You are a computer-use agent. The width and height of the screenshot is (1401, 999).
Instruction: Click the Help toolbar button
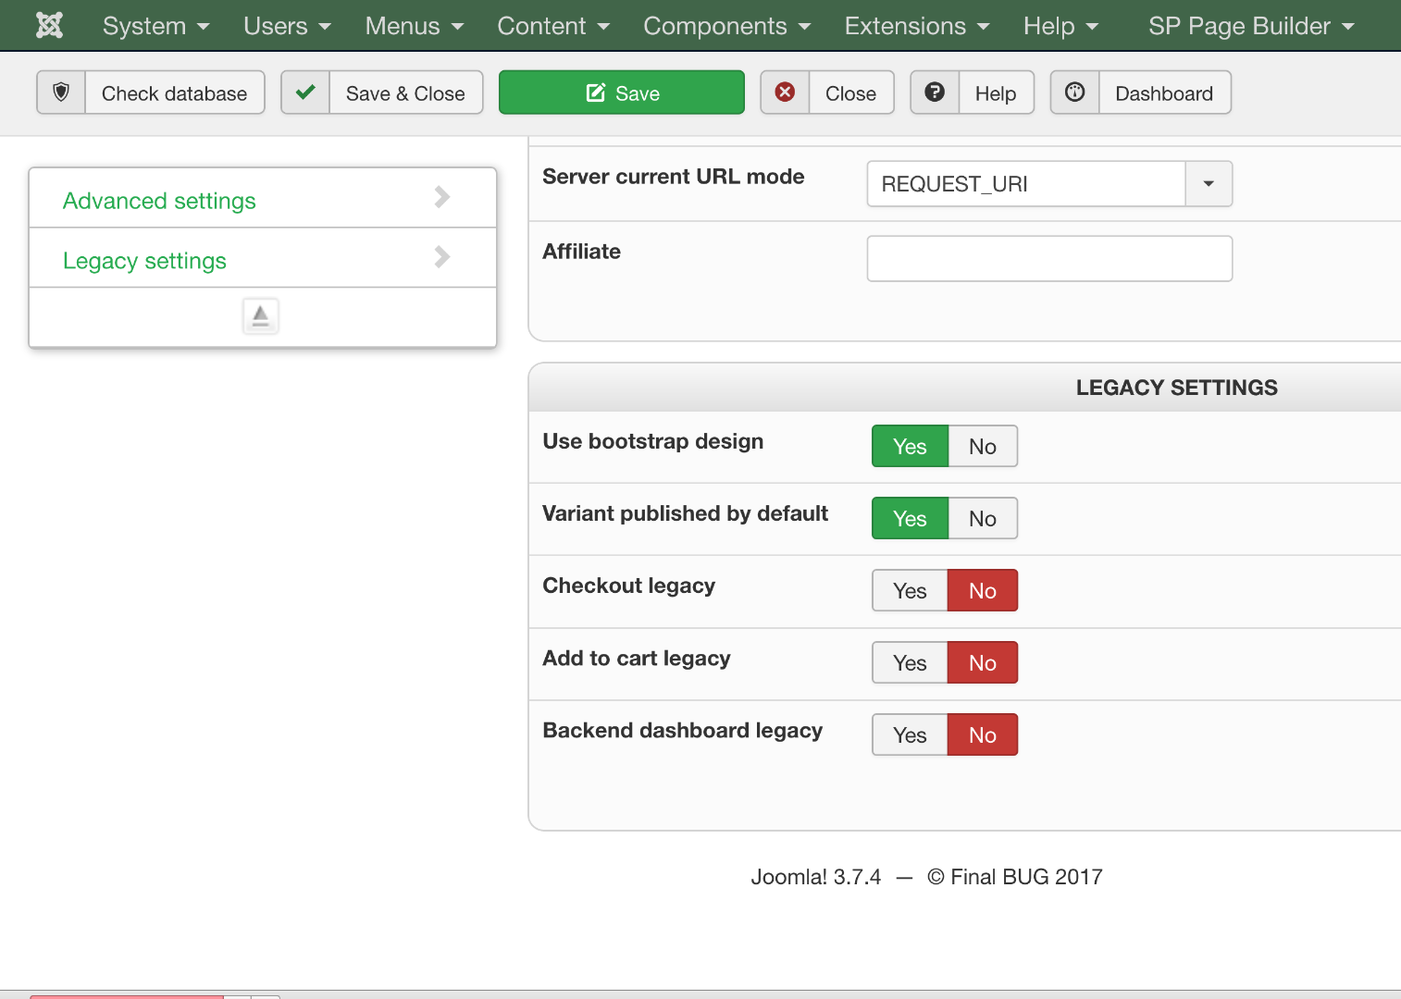tap(973, 92)
